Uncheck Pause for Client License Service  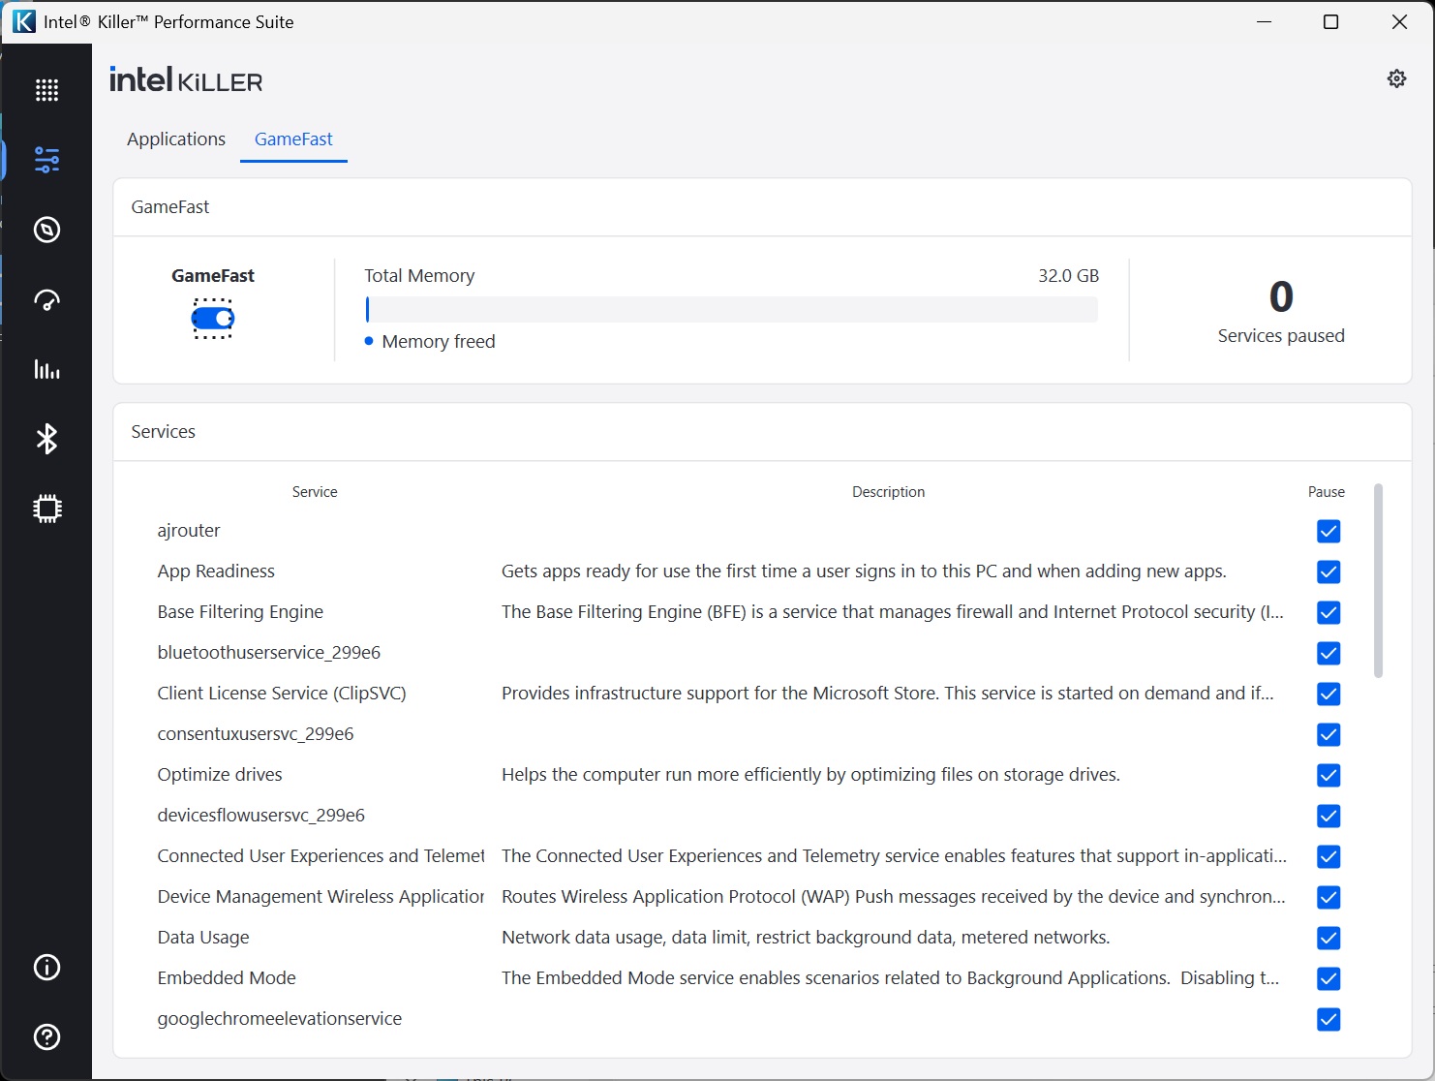tap(1328, 694)
